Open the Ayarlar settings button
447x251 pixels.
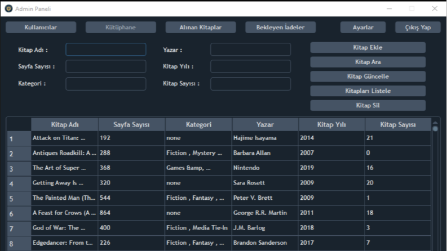click(x=363, y=28)
